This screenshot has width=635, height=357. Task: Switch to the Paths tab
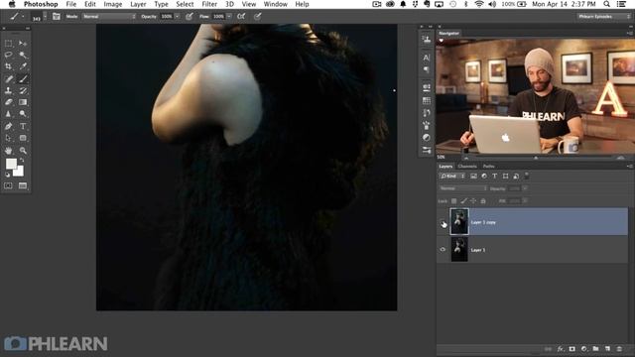click(488, 167)
